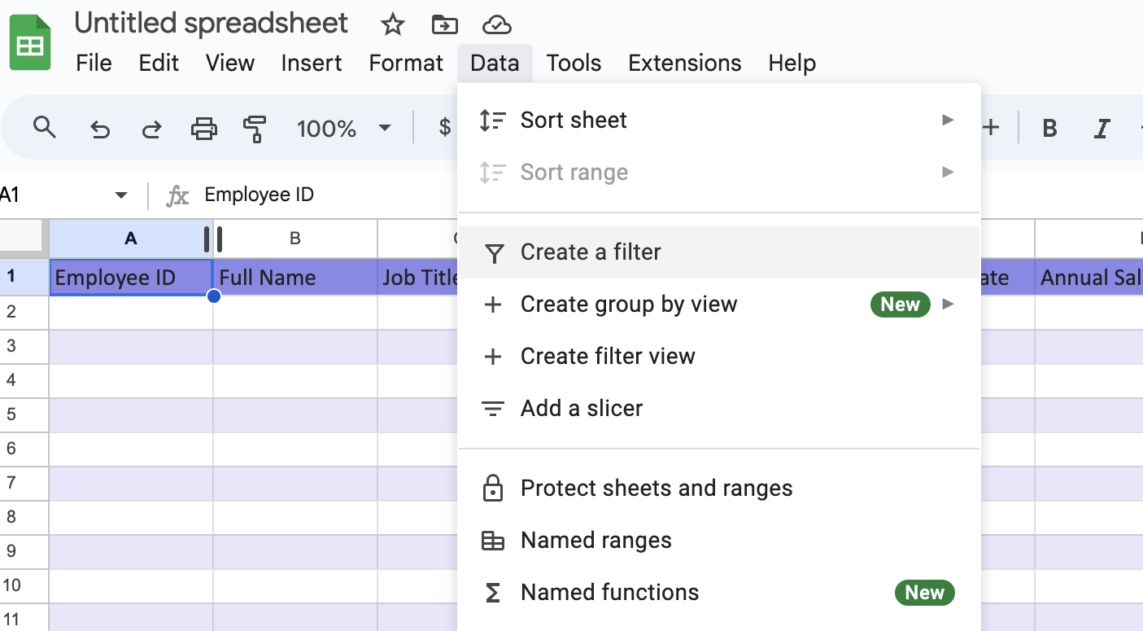This screenshot has height=631, width=1143.
Task: Select Create a filter
Action: pyautogui.click(x=591, y=252)
